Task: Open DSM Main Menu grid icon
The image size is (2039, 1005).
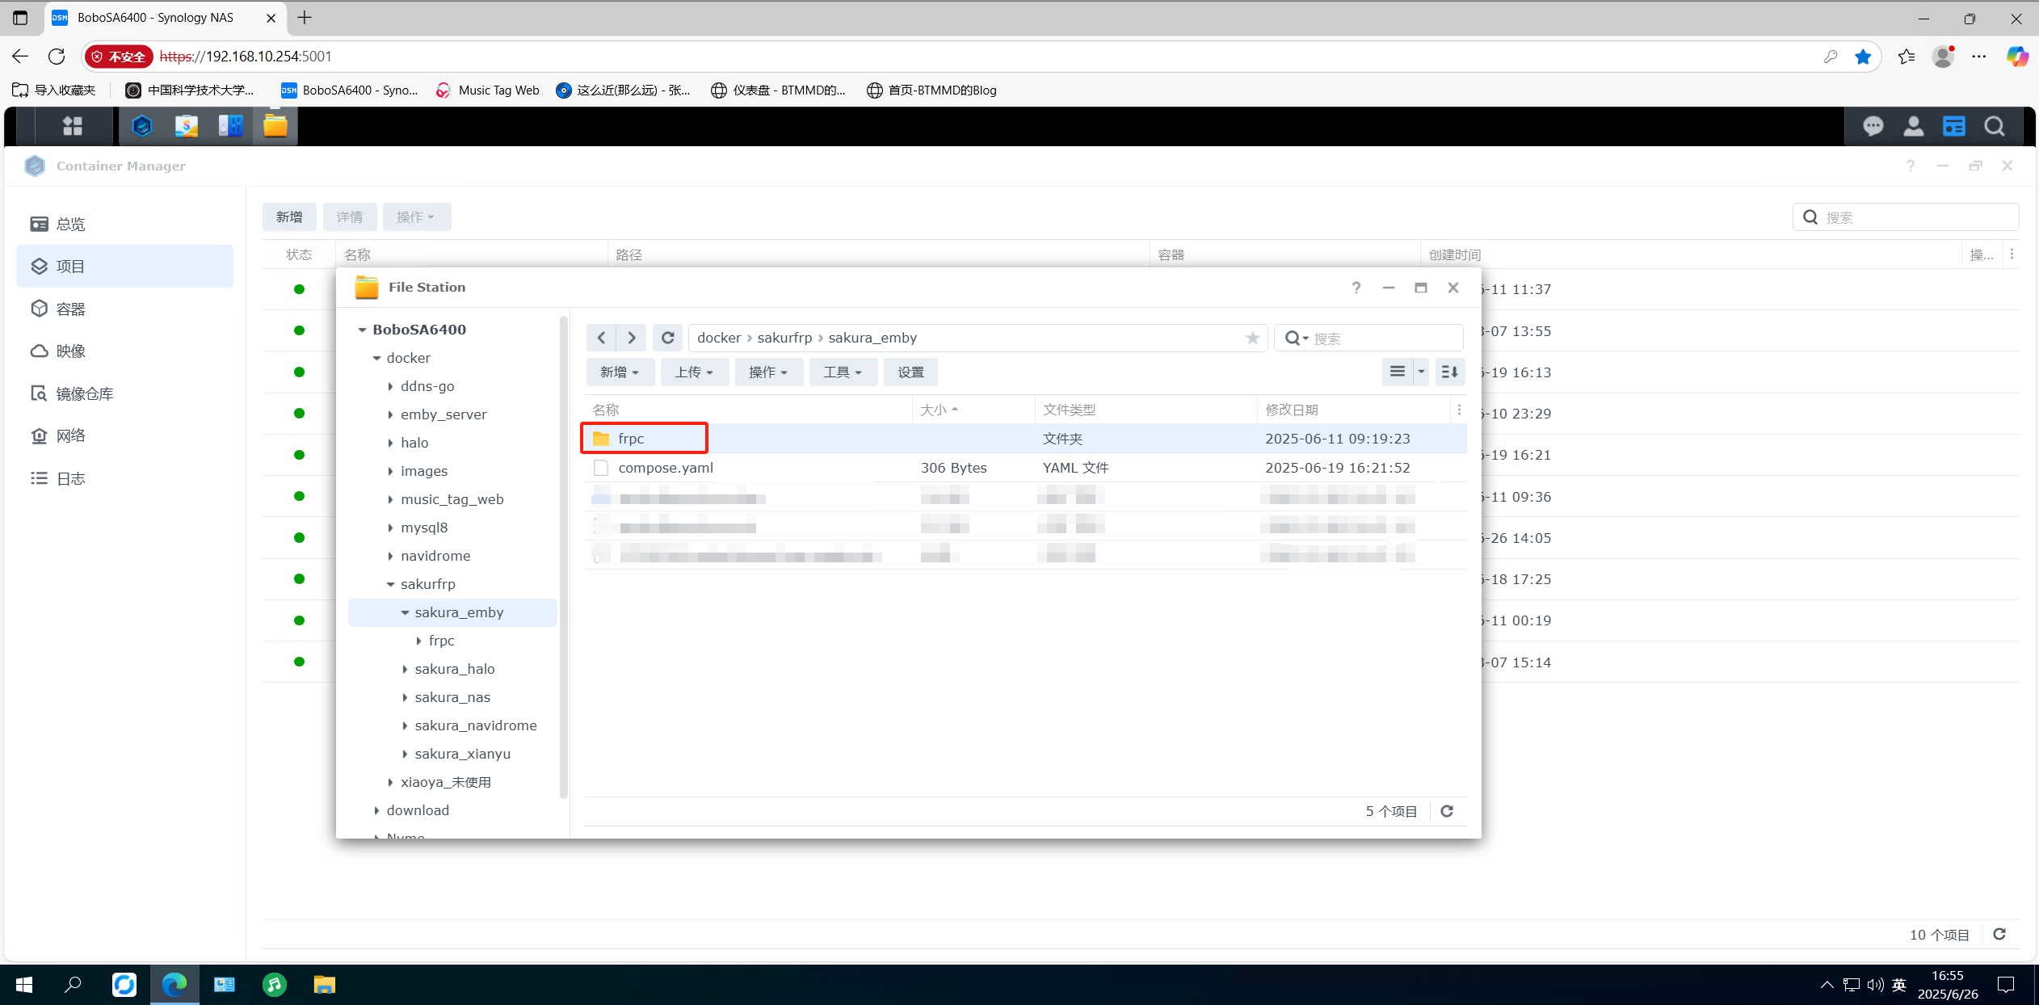Action: [x=73, y=126]
